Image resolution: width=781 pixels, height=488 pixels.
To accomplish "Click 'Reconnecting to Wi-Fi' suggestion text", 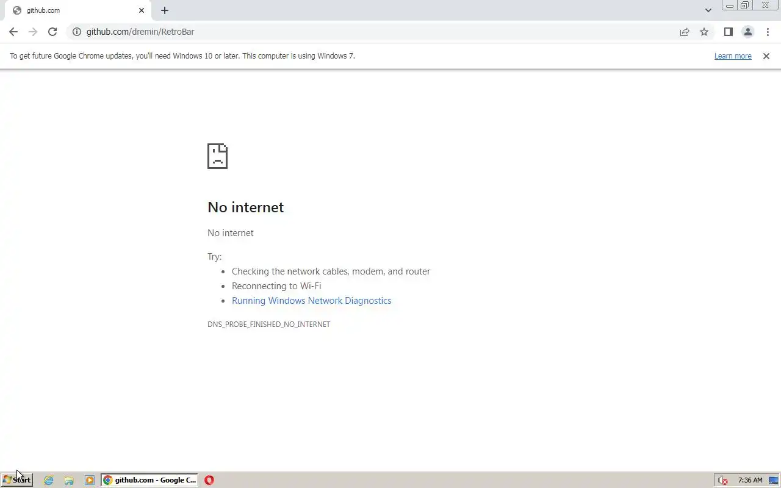I will pos(276,286).
